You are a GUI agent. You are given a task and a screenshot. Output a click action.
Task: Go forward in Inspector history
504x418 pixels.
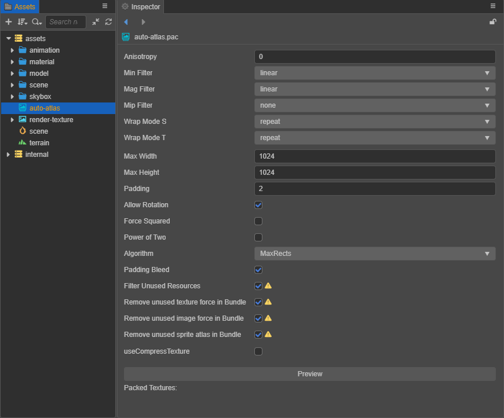point(143,22)
